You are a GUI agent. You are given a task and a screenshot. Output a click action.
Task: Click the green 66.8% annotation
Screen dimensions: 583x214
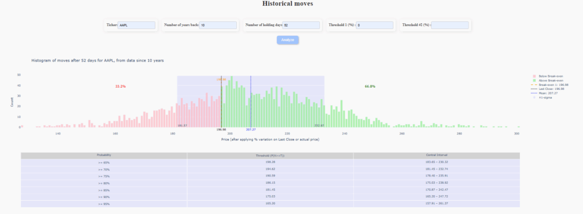click(370, 86)
